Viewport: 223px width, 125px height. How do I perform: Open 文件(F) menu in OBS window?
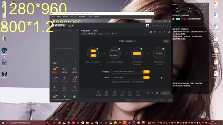53,17
